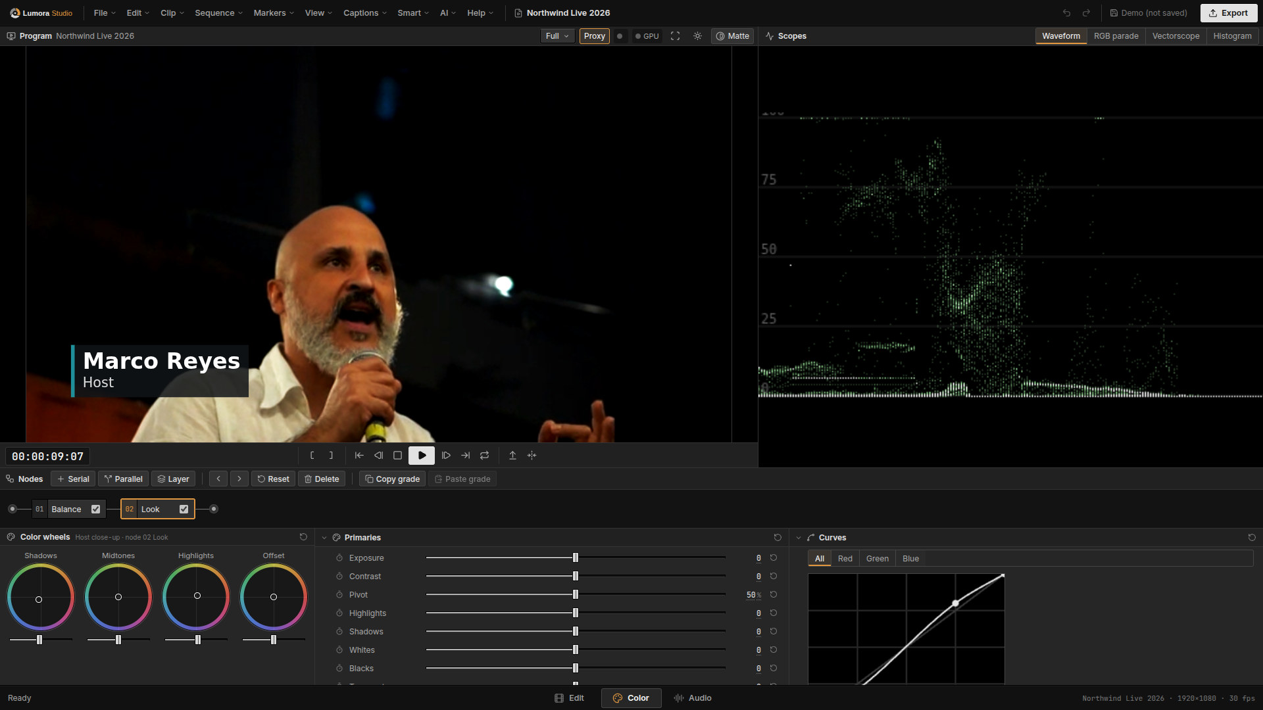Reset the Curves panel
The height and width of the screenshot is (710, 1263).
coord(1252,538)
